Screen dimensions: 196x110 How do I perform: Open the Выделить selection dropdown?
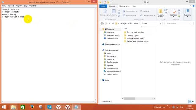pos(187,13)
